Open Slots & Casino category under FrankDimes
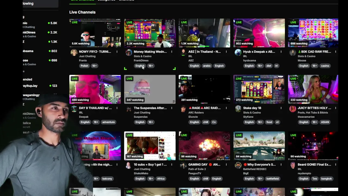 (x=142, y=56)
